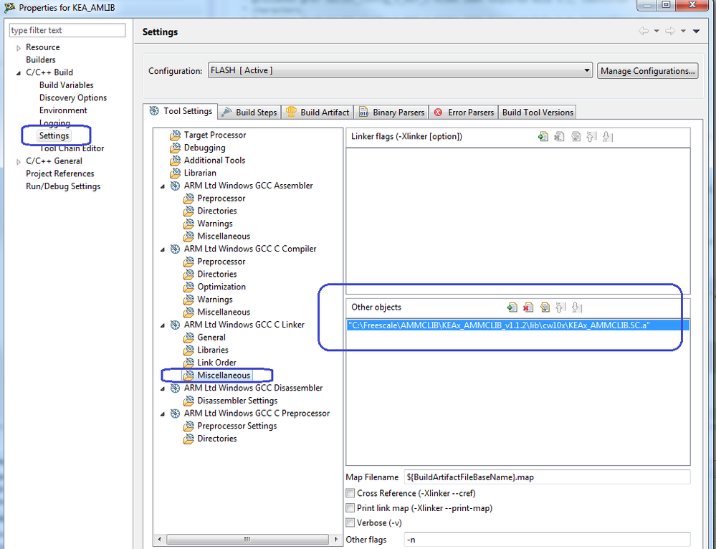Viewport: 716px width, 549px height.
Task: Click the tool tree scroll right arrow
Action: 336,540
